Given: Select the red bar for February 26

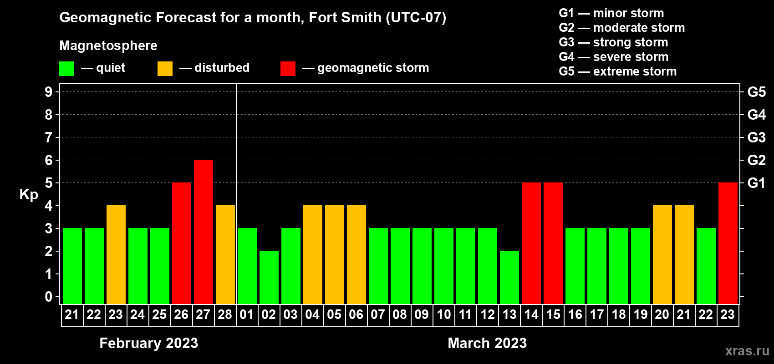Looking at the screenshot, I should [x=182, y=243].
